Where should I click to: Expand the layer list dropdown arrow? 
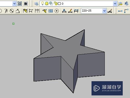click(115, 4)
